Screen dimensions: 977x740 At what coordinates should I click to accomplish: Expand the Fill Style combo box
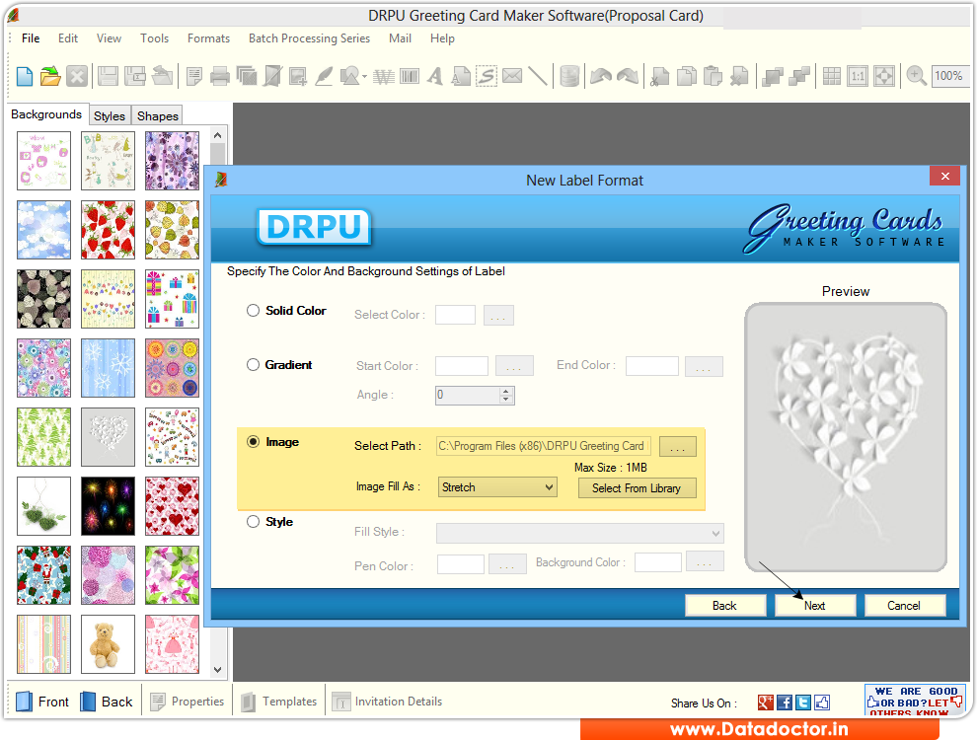[x=579, y=533]
